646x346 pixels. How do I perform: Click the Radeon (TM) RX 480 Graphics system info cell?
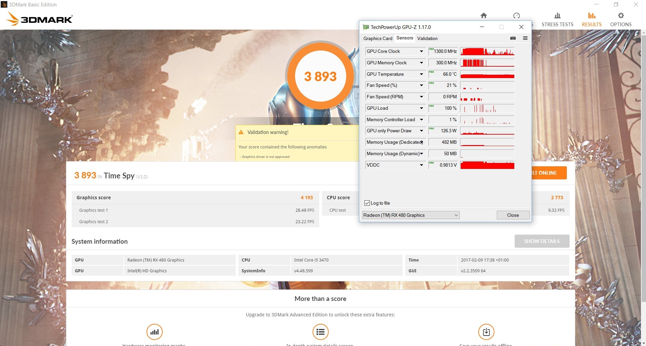click(180, 260)
